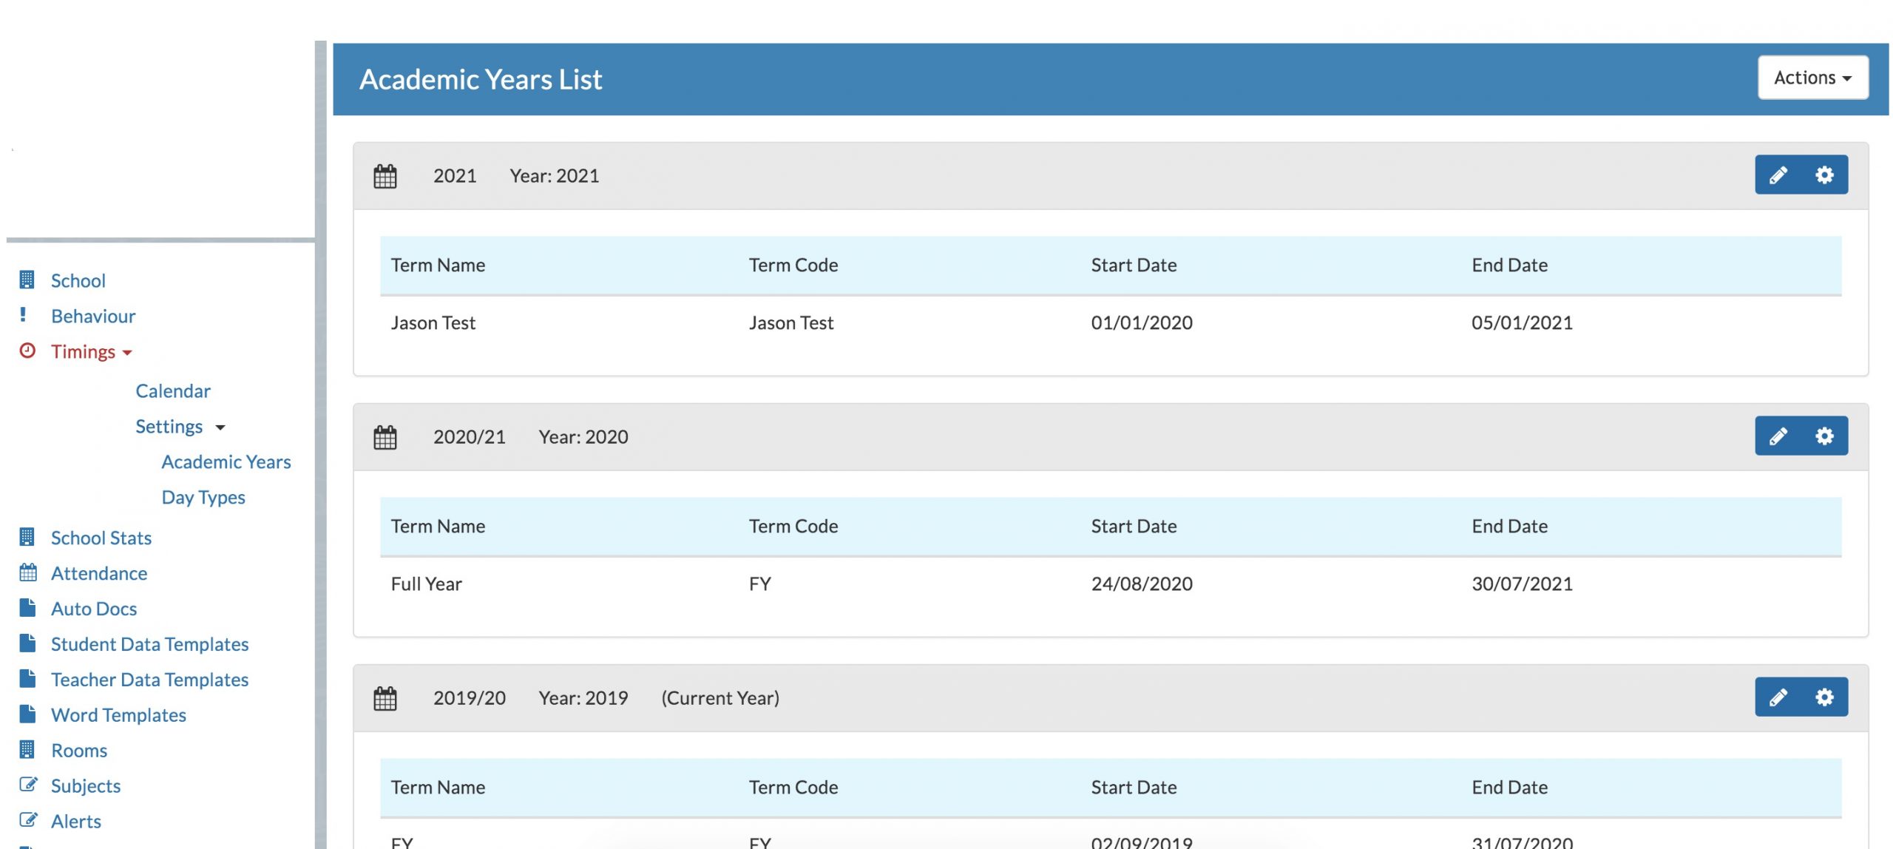The height and width of the screenshot is (849, 1893).
Task: Click the 2019/20 year title
Action: coord(470,698)
